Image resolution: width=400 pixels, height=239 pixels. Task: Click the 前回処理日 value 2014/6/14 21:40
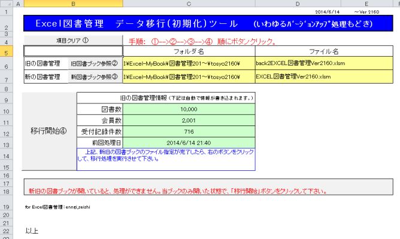[x=189, y=143]
